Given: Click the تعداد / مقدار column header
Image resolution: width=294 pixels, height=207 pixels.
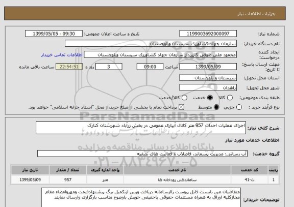Looking at the screenshot, I should (68, 170).
